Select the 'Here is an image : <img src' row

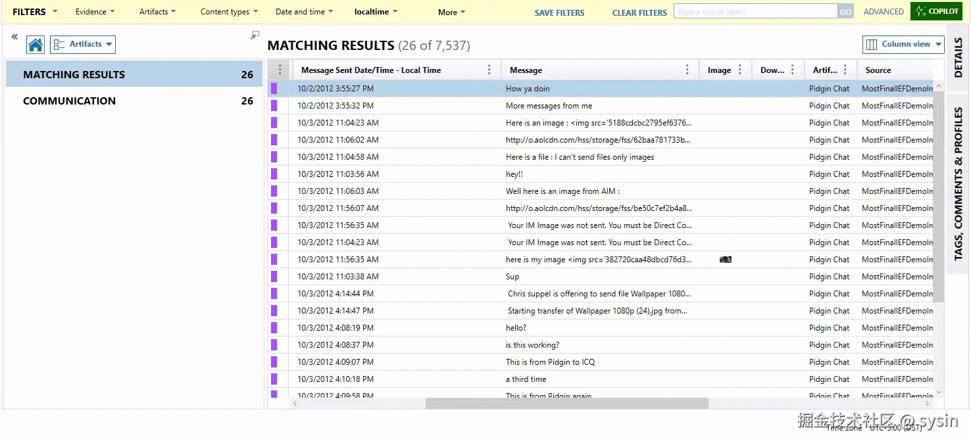click(600, 123)
